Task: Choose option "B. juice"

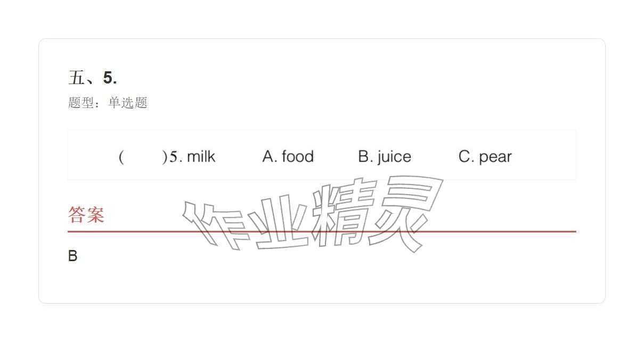Action: click(385, 157)
